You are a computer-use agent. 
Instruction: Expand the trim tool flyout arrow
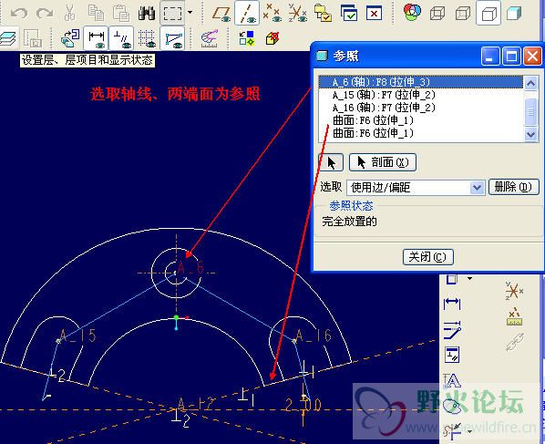470,431
